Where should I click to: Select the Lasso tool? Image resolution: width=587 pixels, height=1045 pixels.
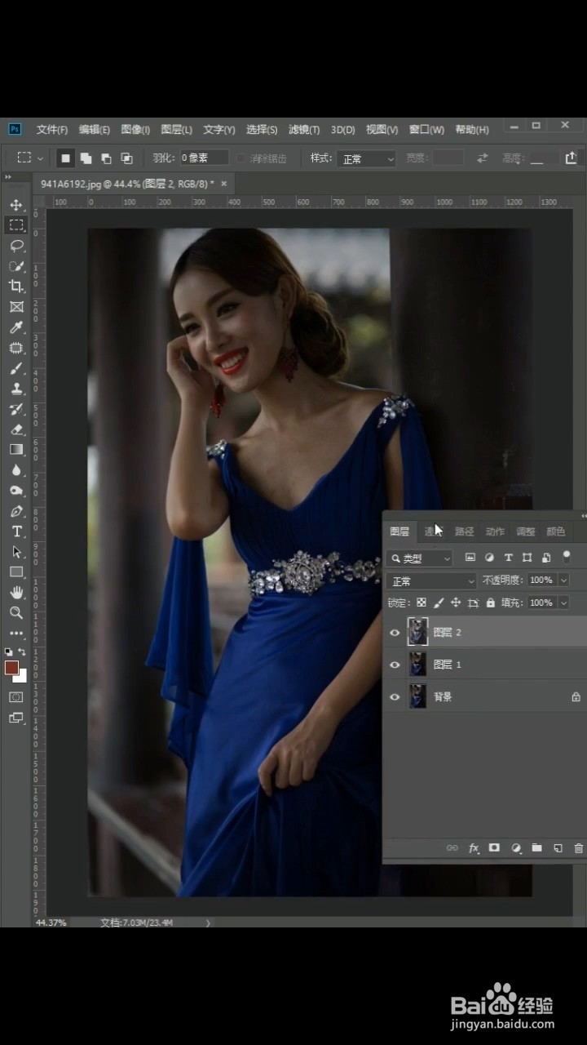pyautogui.click(x=16, y=245)
